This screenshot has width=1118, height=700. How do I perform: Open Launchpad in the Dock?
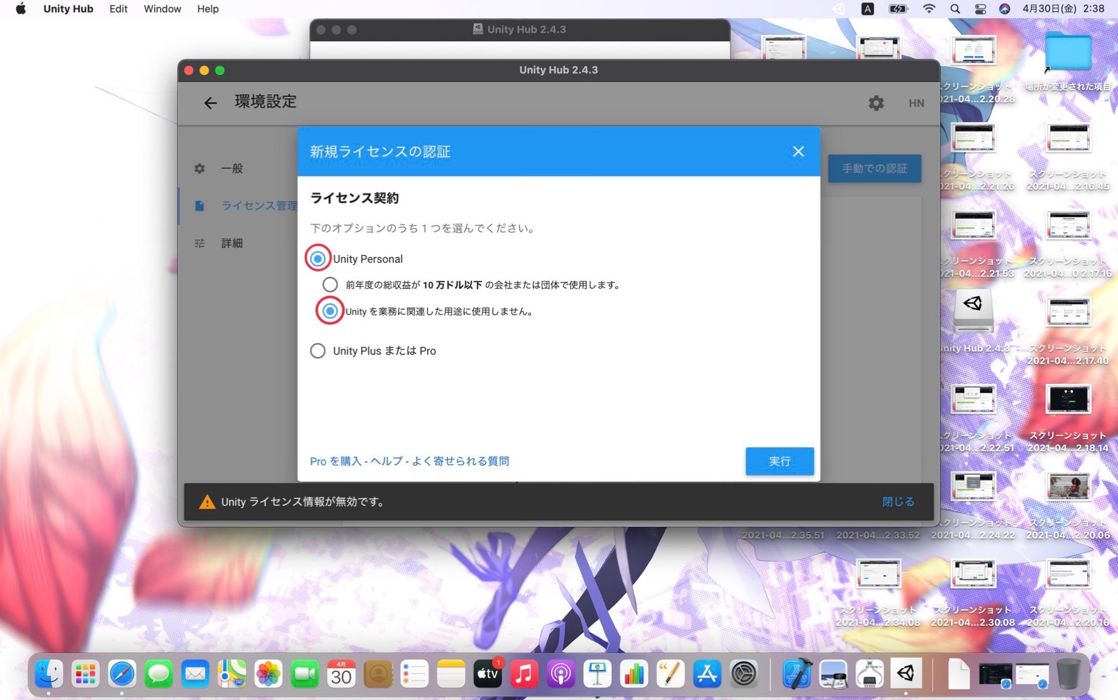click(x=85, y=674)
